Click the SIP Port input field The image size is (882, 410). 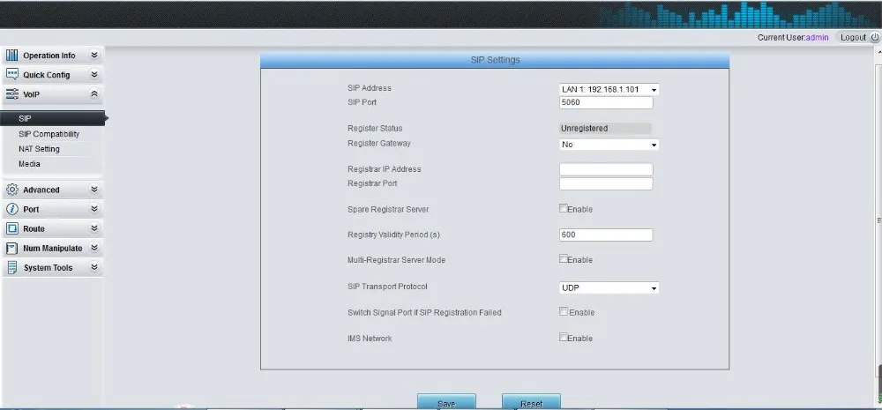click(x=606, y=103)
